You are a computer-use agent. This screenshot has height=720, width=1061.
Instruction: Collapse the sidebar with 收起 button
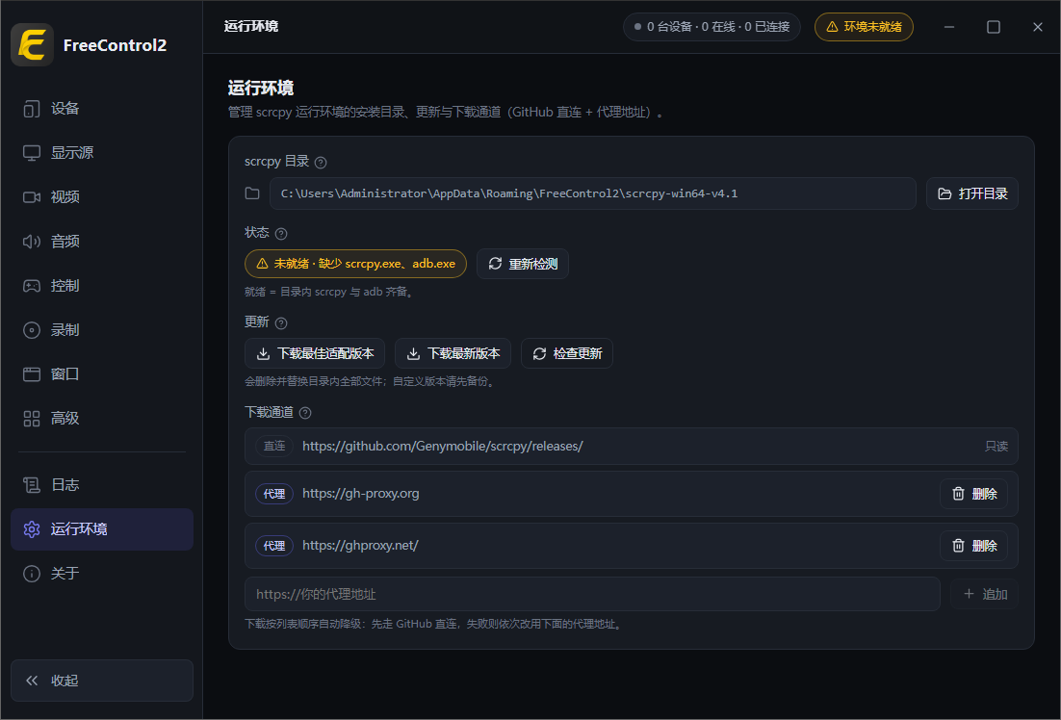pos(101,681)
